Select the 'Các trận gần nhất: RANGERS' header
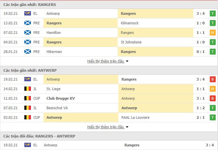This screenshot has height=150, width=218. [30, 5]
